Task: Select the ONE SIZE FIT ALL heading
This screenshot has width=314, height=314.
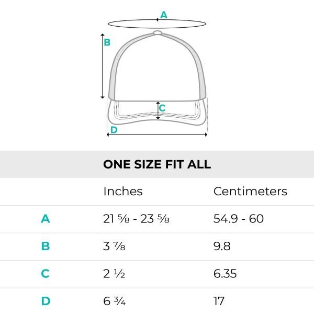Action: (x=157, y=164)
